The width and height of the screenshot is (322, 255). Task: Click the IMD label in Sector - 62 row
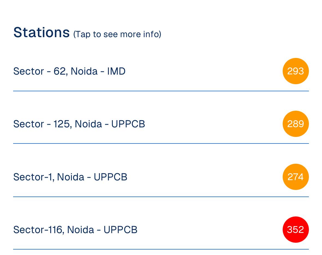(116, 71)
